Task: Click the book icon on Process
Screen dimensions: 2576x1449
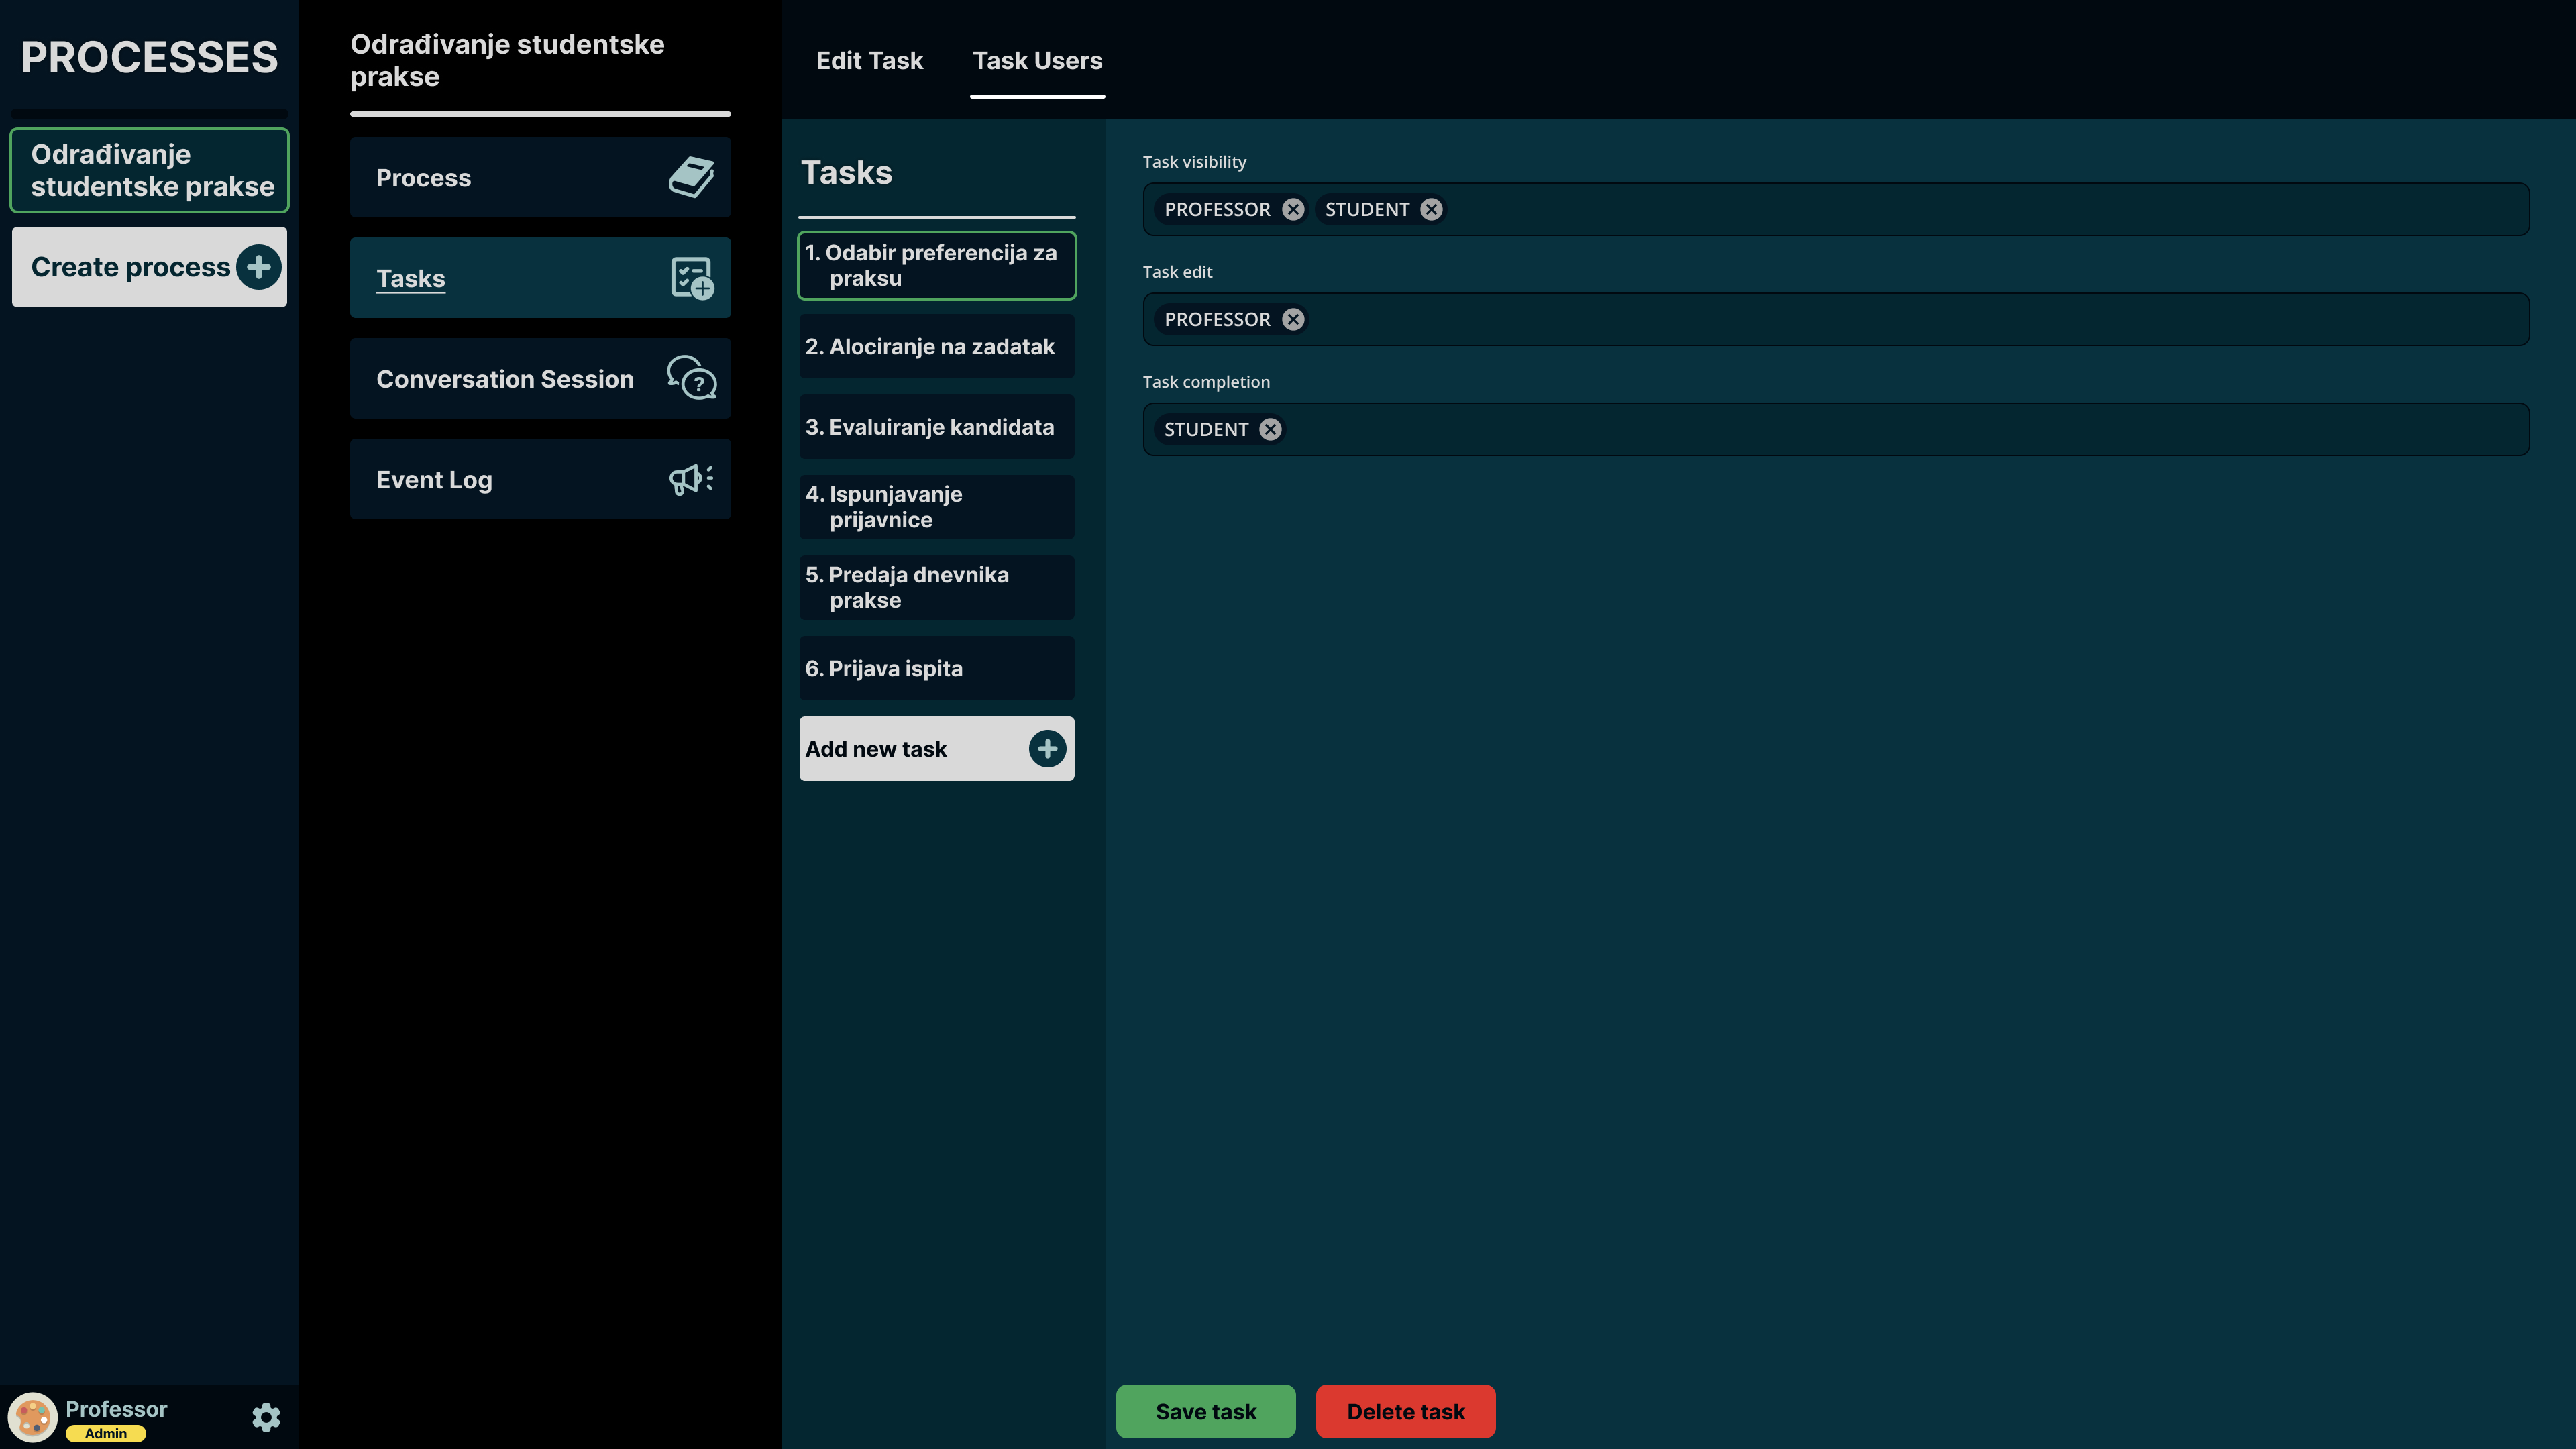Action: point(691,178)
